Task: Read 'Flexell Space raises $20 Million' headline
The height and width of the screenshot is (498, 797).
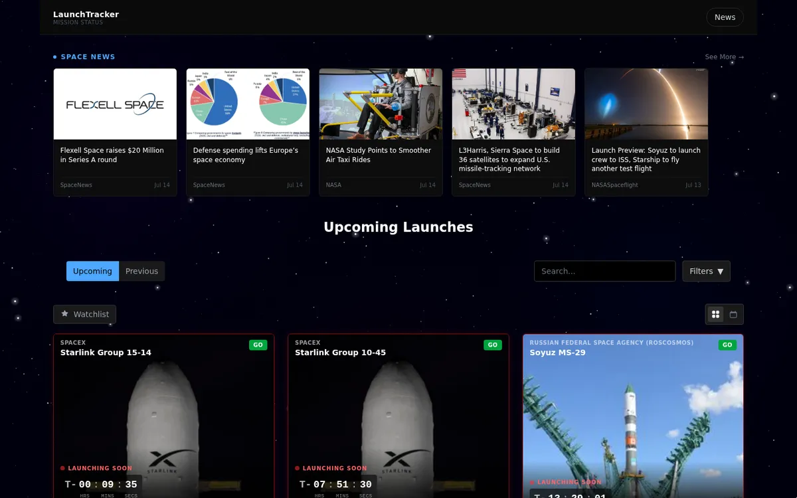Action: tap(112, 155)
